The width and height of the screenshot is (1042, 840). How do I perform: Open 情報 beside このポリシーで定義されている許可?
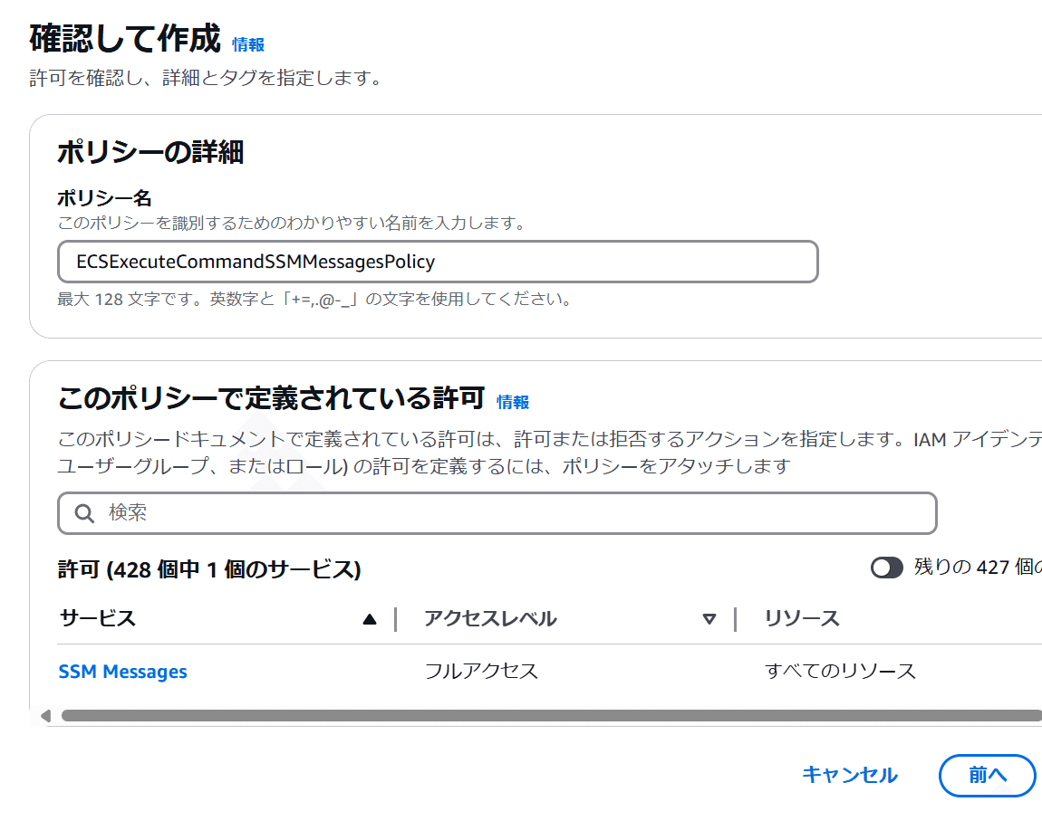click(514, 401)
